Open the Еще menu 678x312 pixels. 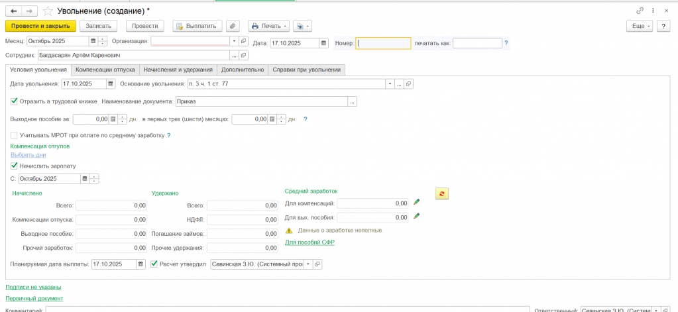click(640, 26)
